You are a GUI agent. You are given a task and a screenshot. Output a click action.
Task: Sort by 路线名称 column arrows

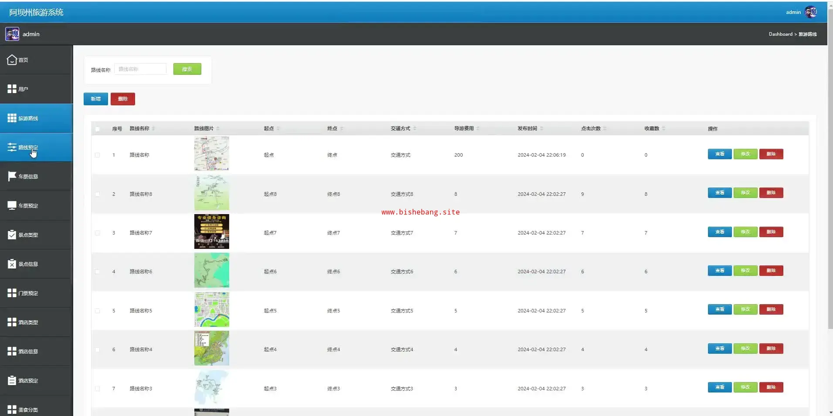[x=153, y=128]
